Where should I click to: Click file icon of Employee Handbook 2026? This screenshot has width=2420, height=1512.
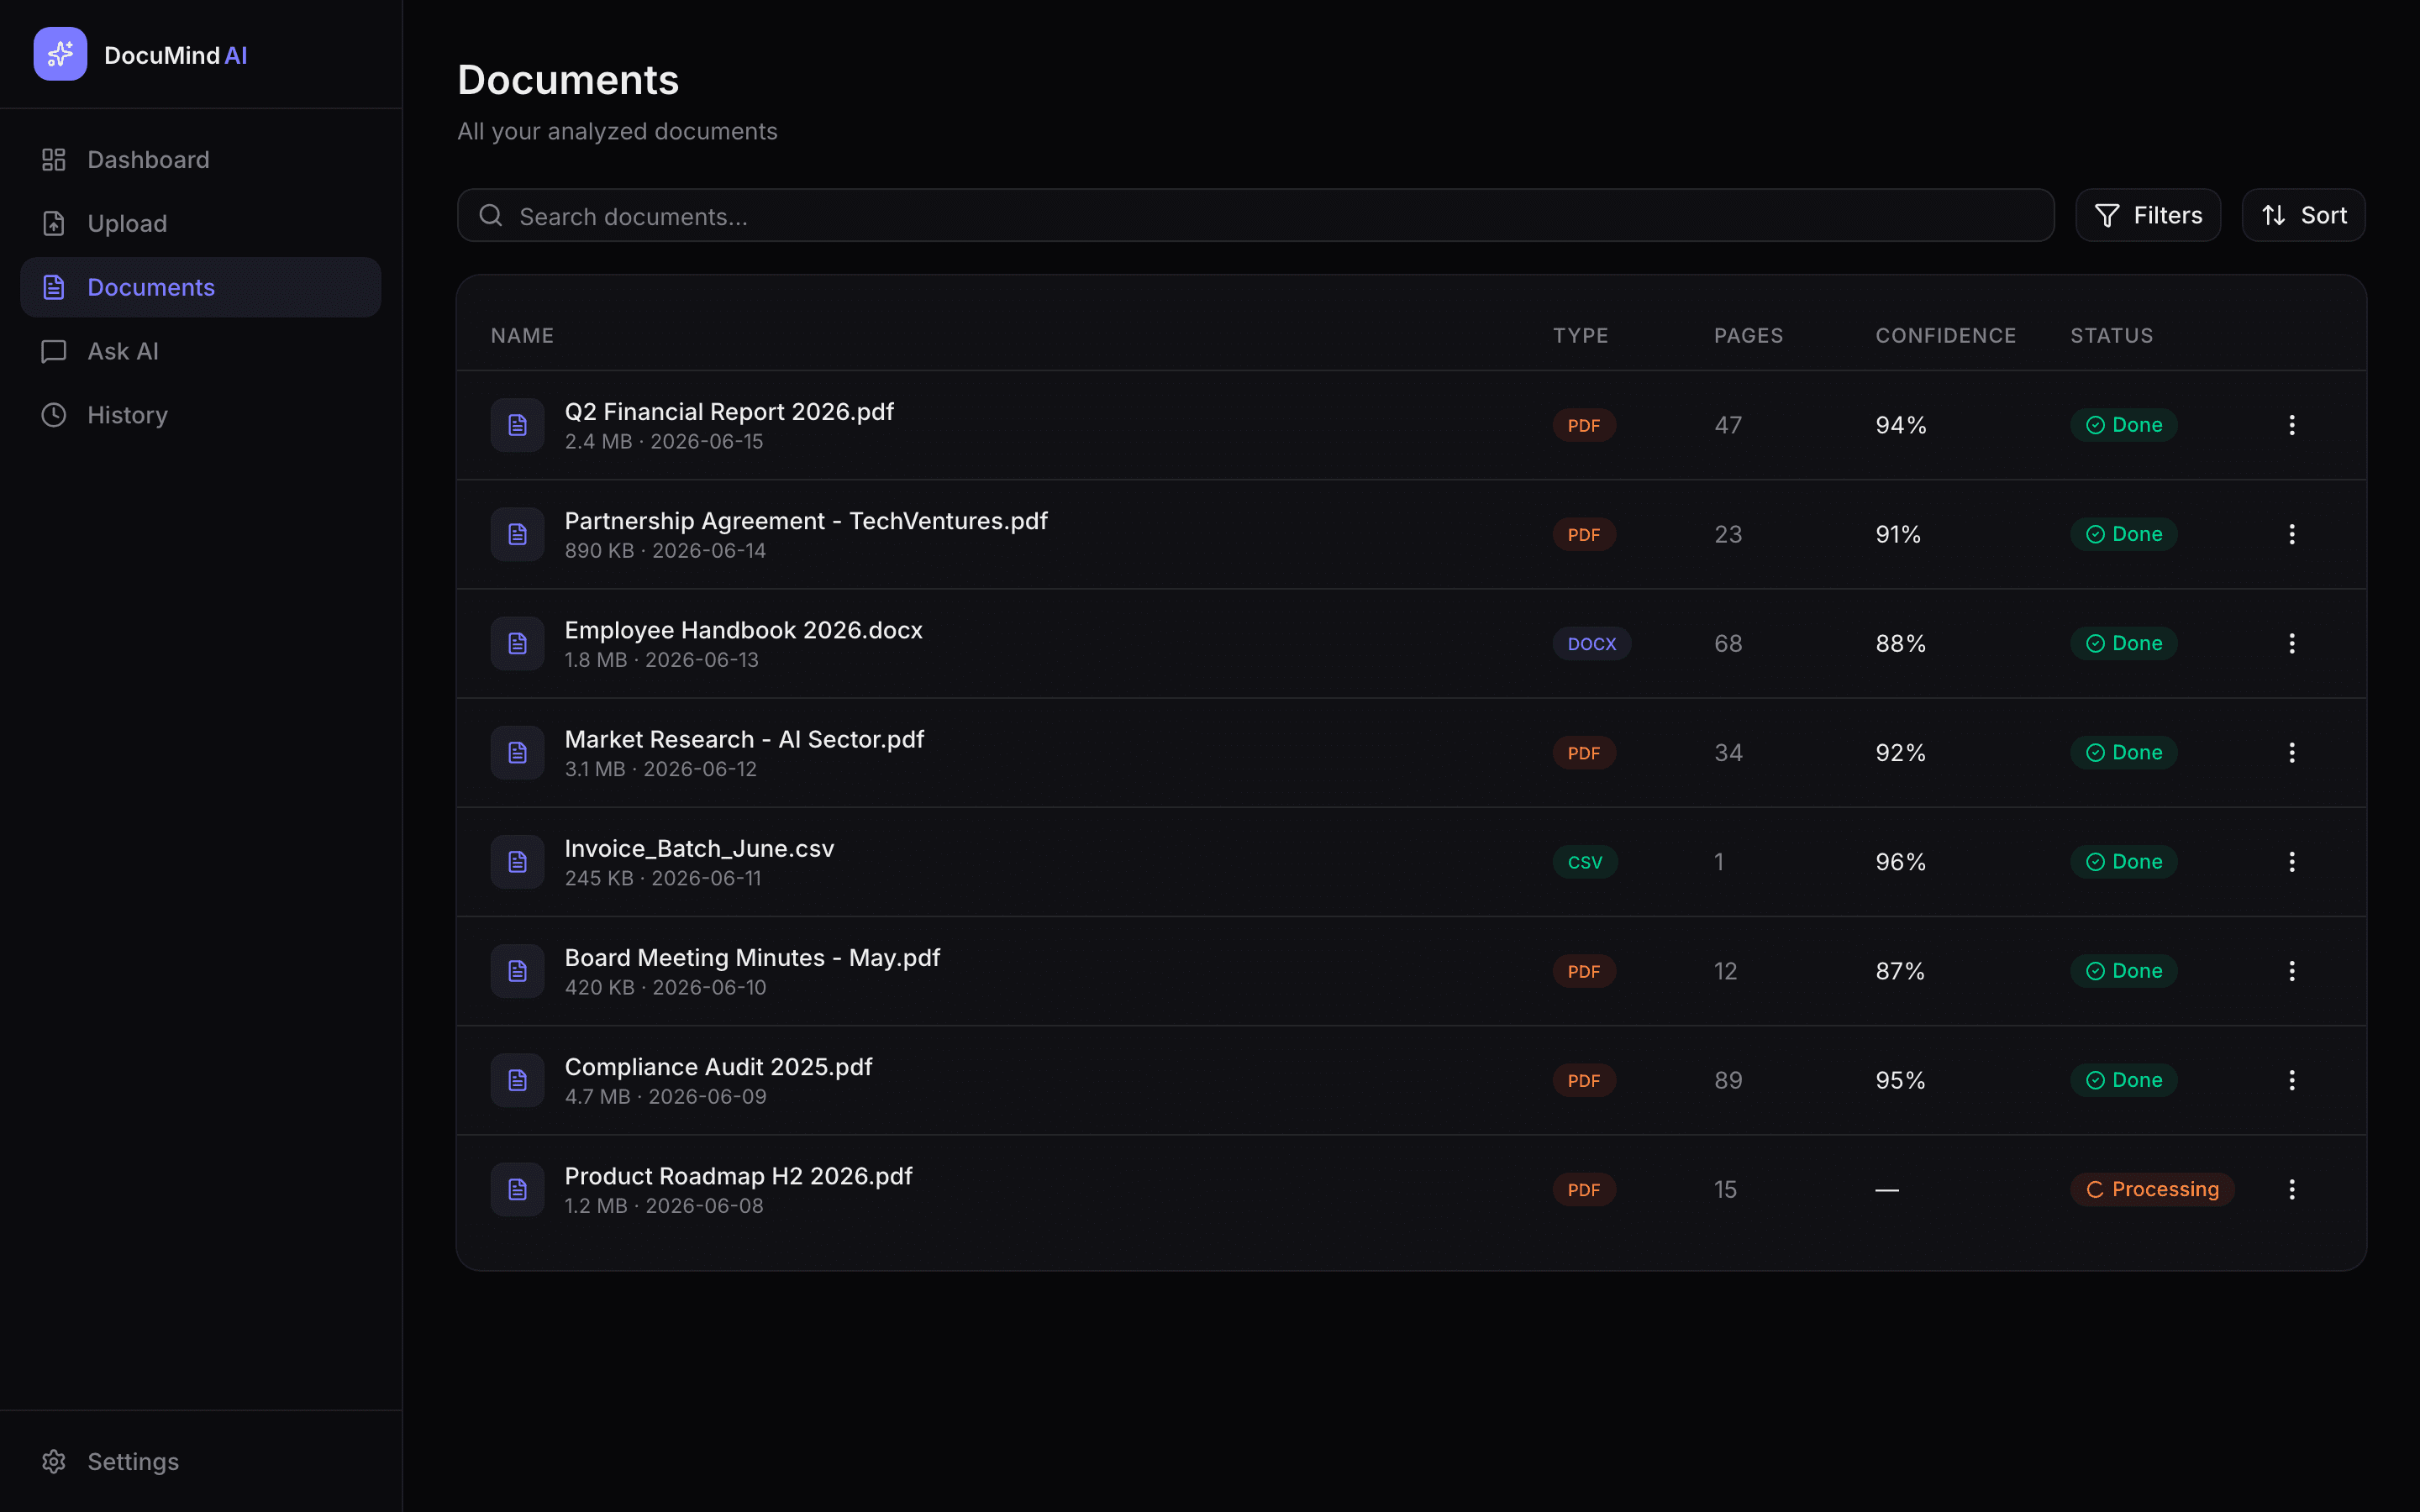[517, 643]
